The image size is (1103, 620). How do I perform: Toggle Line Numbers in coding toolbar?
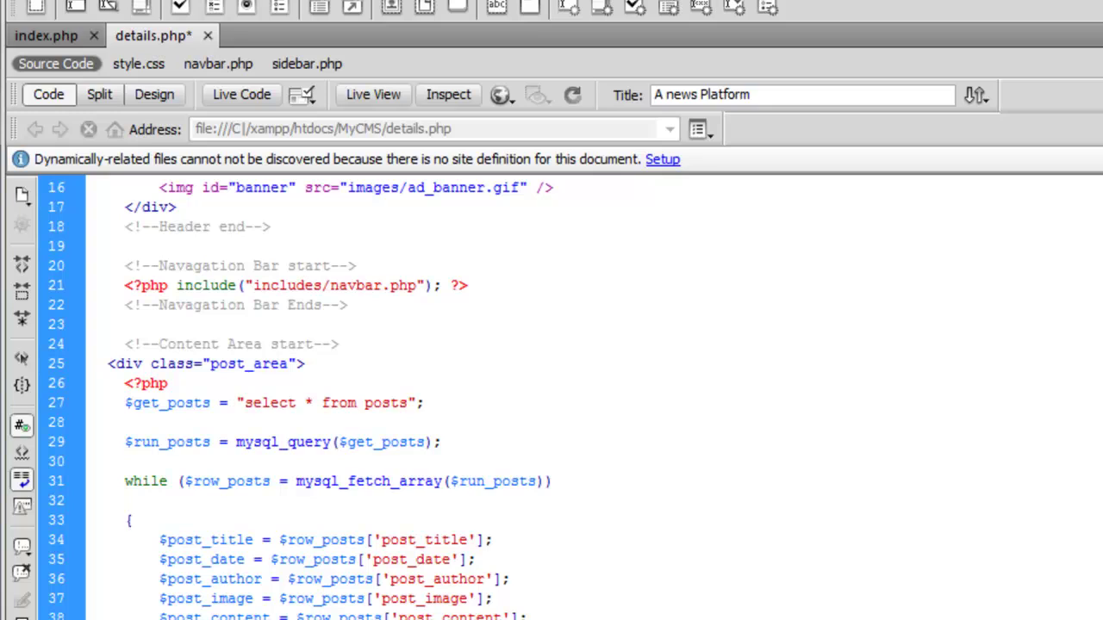coord(22,425)
